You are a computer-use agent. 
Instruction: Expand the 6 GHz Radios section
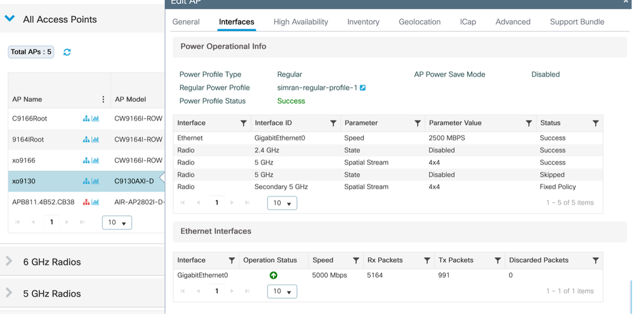[9, 261]
